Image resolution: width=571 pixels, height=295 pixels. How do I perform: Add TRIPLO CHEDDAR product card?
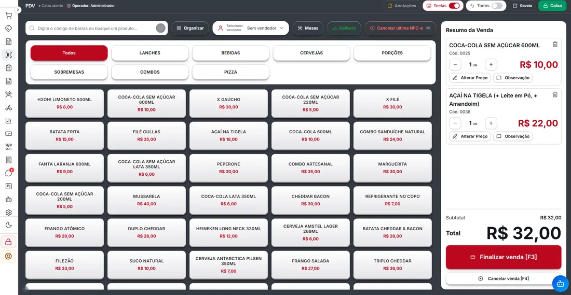point(392,265)
